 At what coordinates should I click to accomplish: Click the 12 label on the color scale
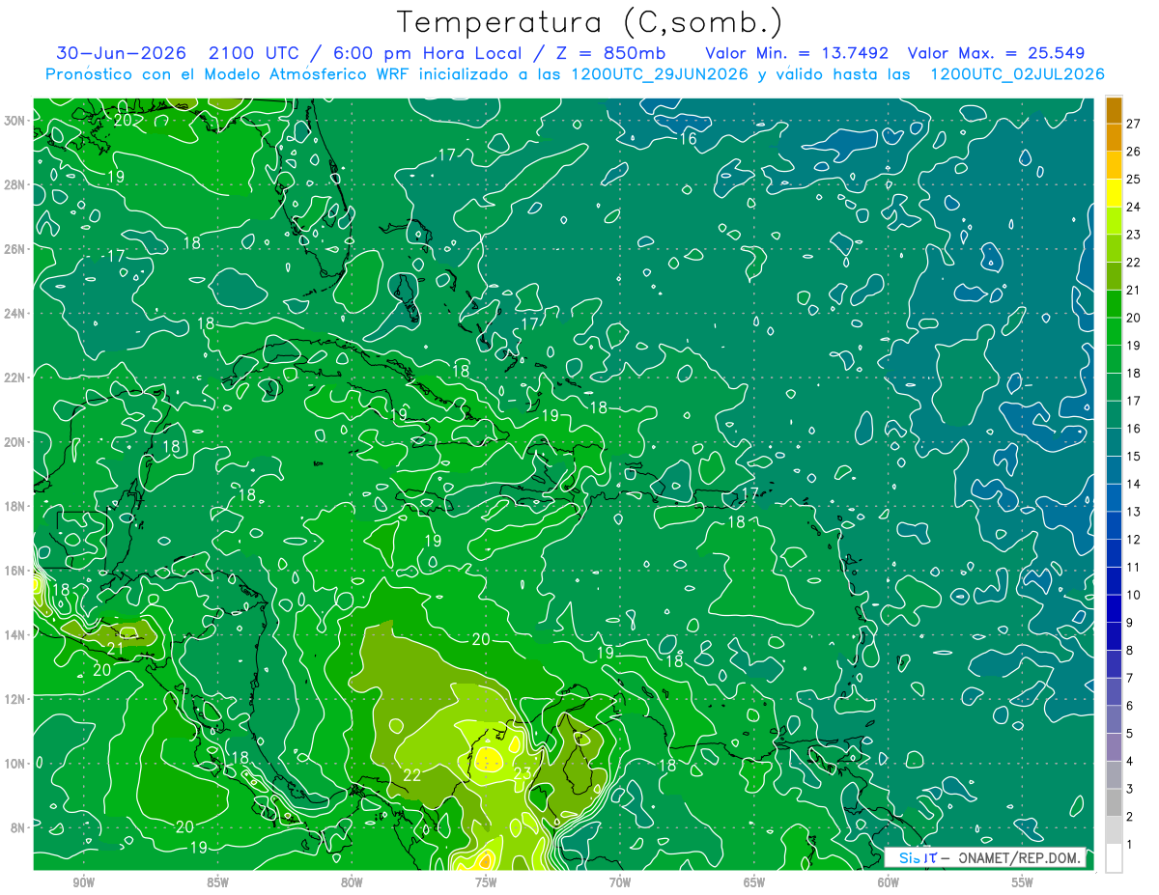(x=1134, y=540)
